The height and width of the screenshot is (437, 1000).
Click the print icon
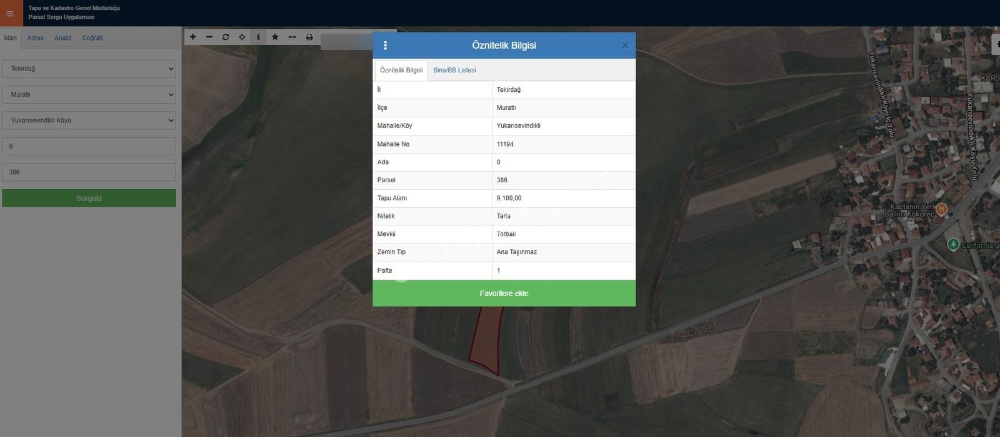point(309,37)
